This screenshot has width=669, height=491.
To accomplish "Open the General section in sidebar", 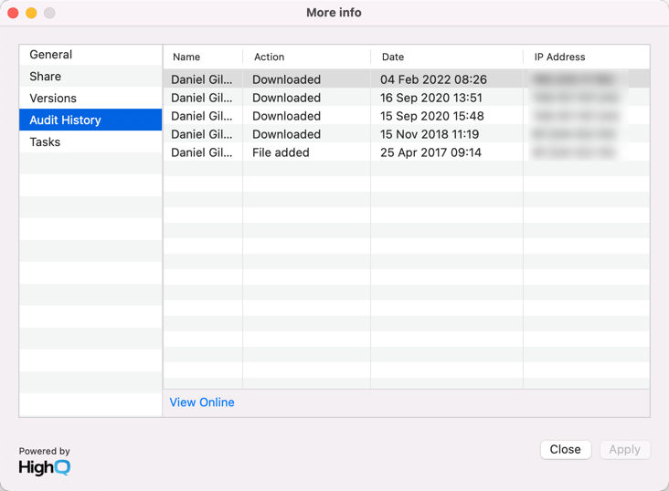I will click(x=90, y=55).
